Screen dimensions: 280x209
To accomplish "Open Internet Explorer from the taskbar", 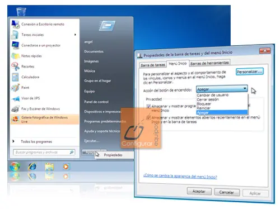I will [32, 167].
